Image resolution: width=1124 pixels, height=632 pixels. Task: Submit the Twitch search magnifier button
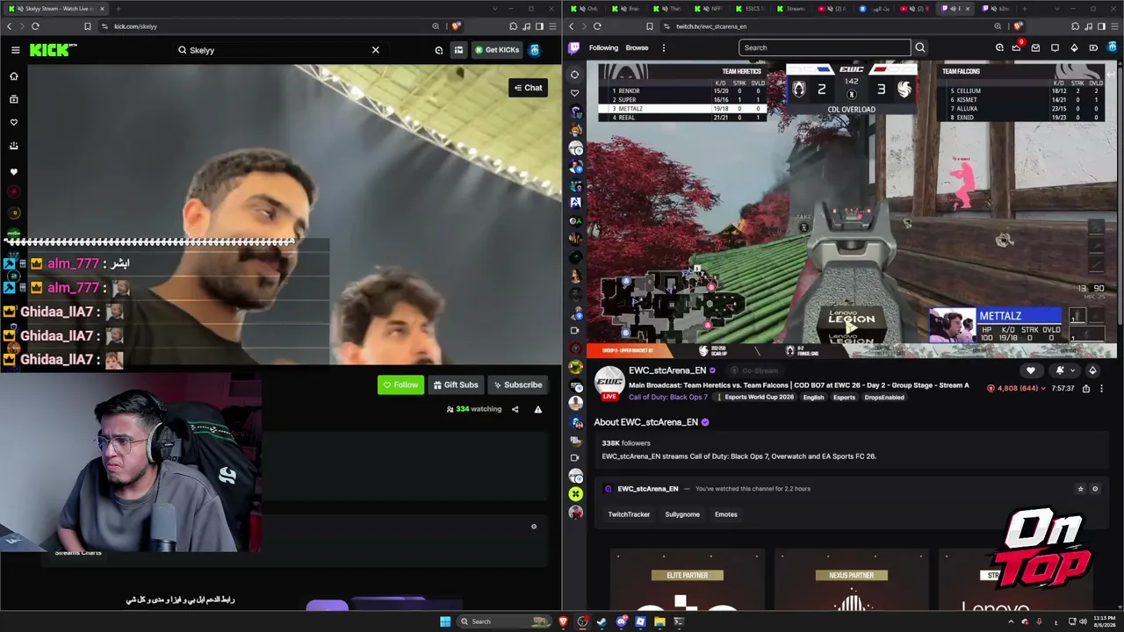[919, 48]
